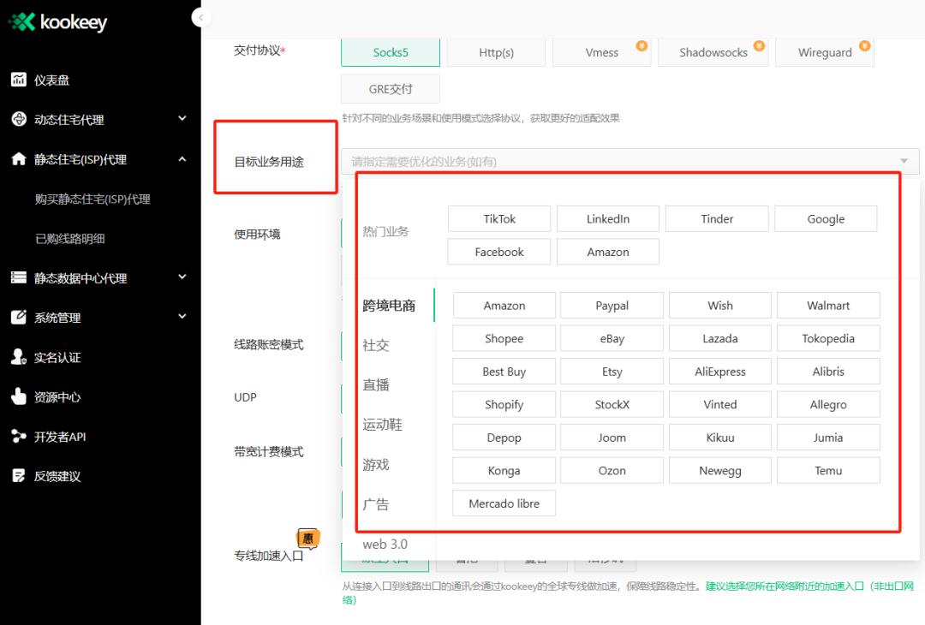Pick the Best Buy option
Viewport: 925px width, 625px height.
tap(504, 372)
